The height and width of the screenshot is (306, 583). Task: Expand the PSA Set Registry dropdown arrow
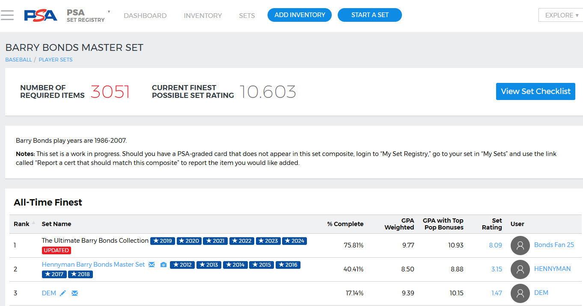[x=109, y=12]
